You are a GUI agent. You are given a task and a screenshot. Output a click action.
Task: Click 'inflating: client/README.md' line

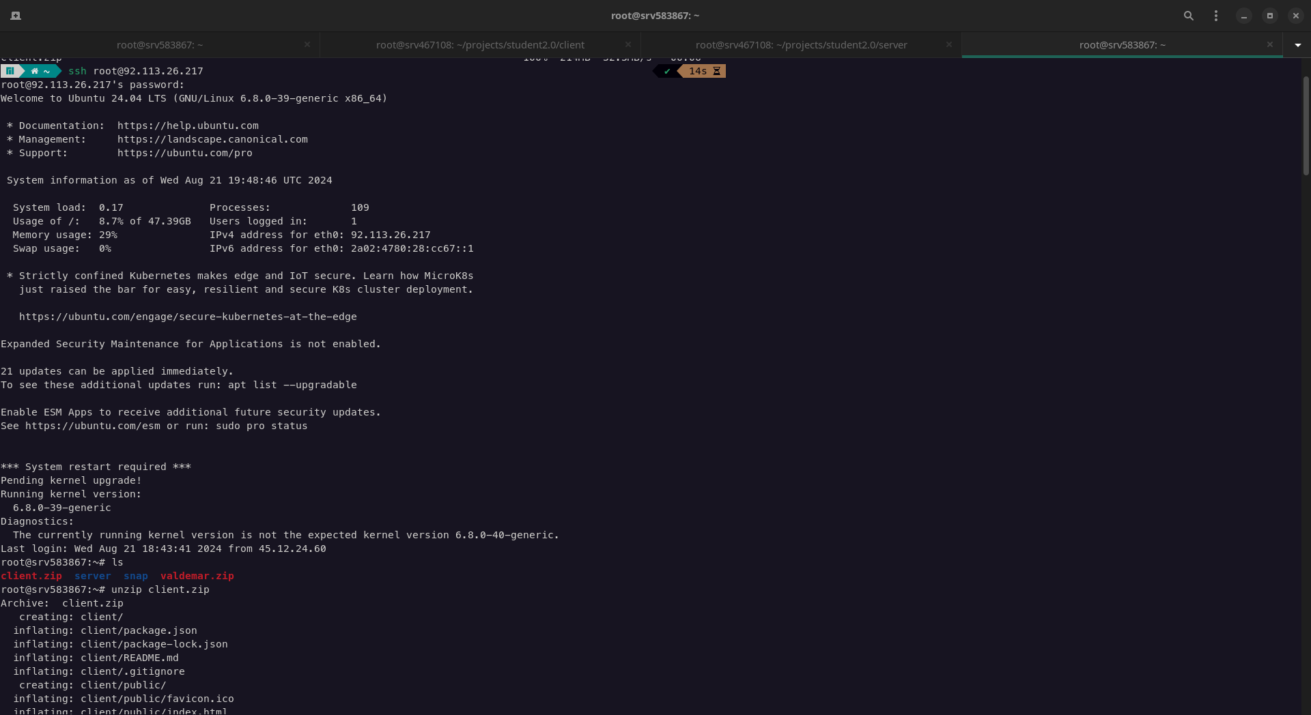[x=96, y=658]
